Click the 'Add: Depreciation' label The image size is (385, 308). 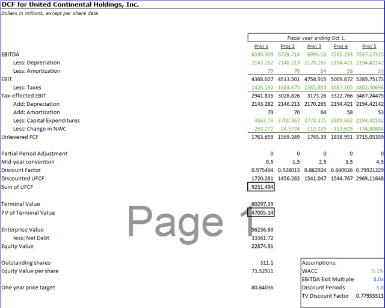point(36,104)
